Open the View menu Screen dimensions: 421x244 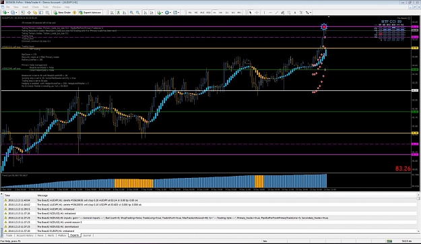tap(16, 7)
